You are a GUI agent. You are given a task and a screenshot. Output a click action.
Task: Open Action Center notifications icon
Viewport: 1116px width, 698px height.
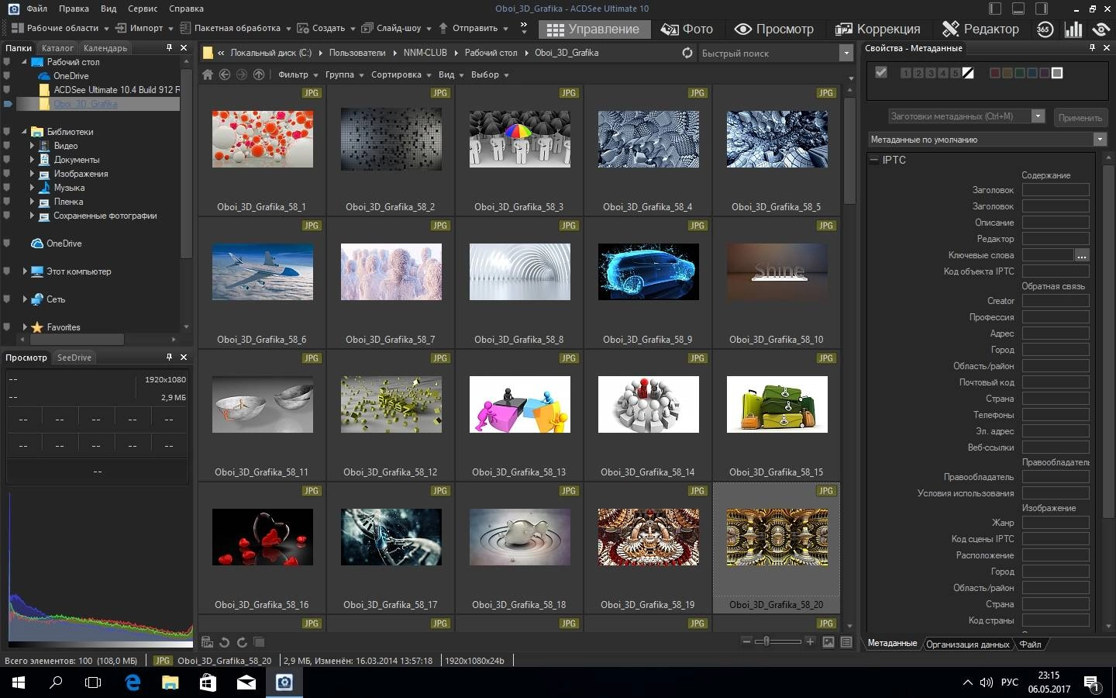click(x=1094, y=682)
